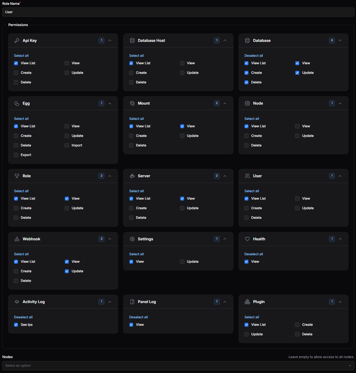The image size is (356, 373).
Task: Click the Egg section icon
Action: [17, 103]
